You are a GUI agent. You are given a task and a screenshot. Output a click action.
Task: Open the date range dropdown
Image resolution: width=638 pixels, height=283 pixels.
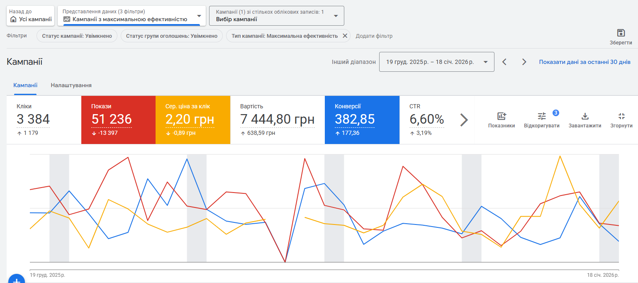pyautogui.click(x=436, y=62)
